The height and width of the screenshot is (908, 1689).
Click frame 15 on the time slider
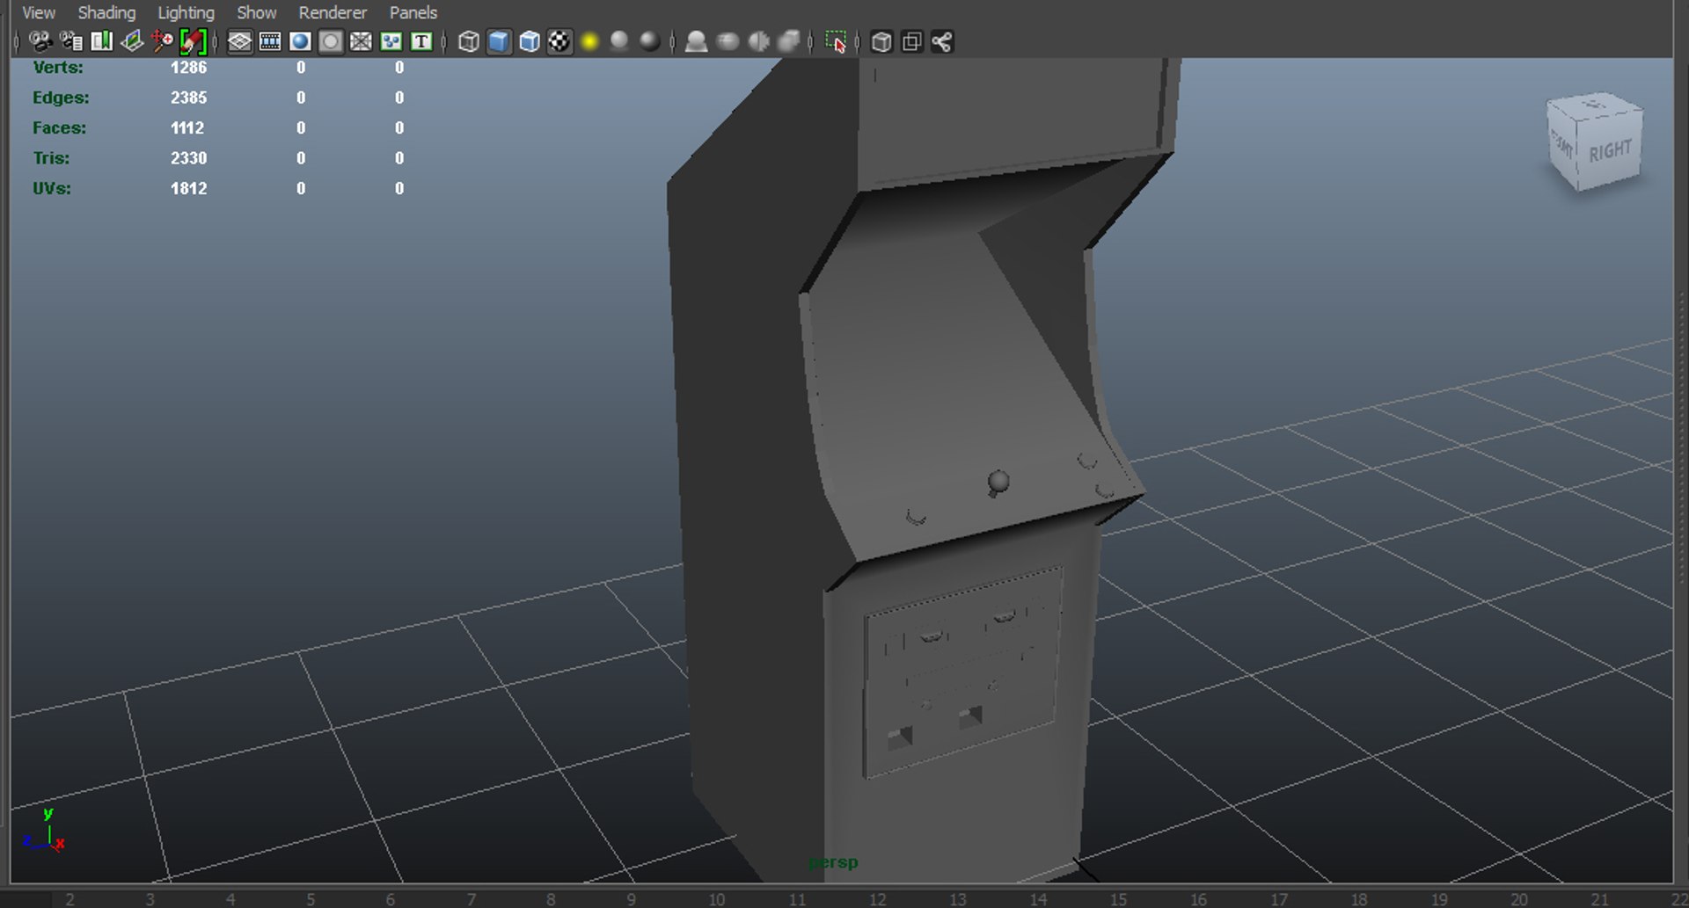[x=1118, y=899]
